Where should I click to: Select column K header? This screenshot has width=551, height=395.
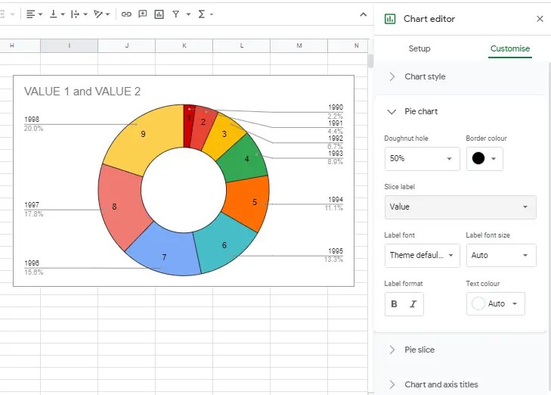coord(184,45)
